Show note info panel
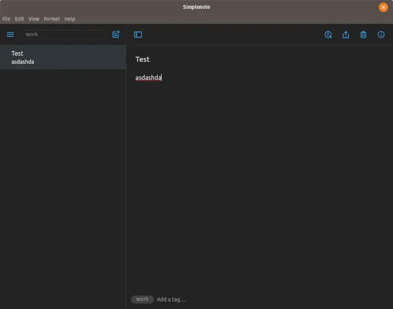The image size is (393, 309). (x=381, y=34)
